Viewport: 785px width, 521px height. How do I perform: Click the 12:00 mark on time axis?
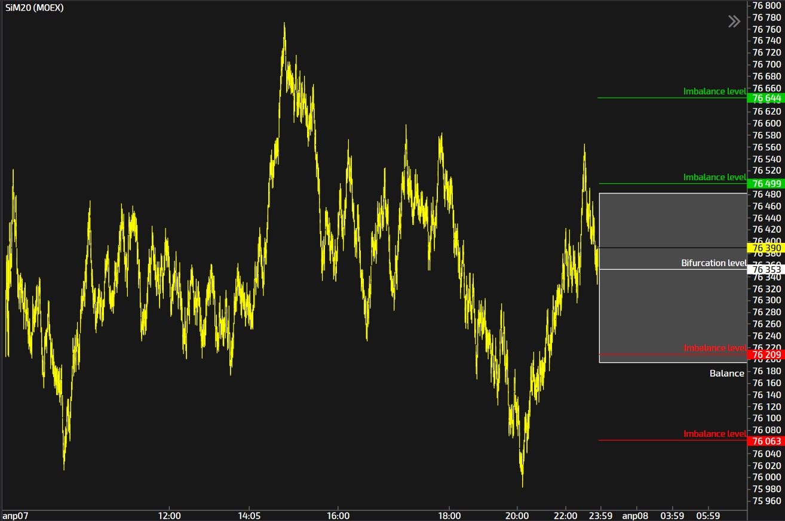pyautogui.click(x=170, y=515)
